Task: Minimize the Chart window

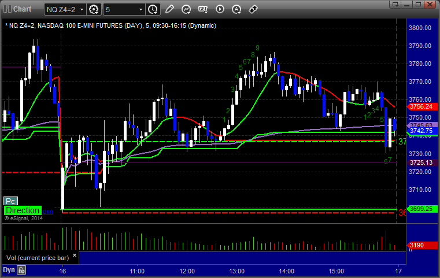Action: (407, 5)
